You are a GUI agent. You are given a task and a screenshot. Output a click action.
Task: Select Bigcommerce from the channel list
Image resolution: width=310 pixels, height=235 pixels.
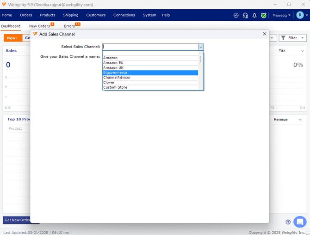(x=150, y=72)
